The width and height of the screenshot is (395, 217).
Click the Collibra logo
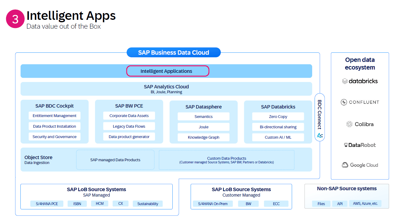point(360,124)
